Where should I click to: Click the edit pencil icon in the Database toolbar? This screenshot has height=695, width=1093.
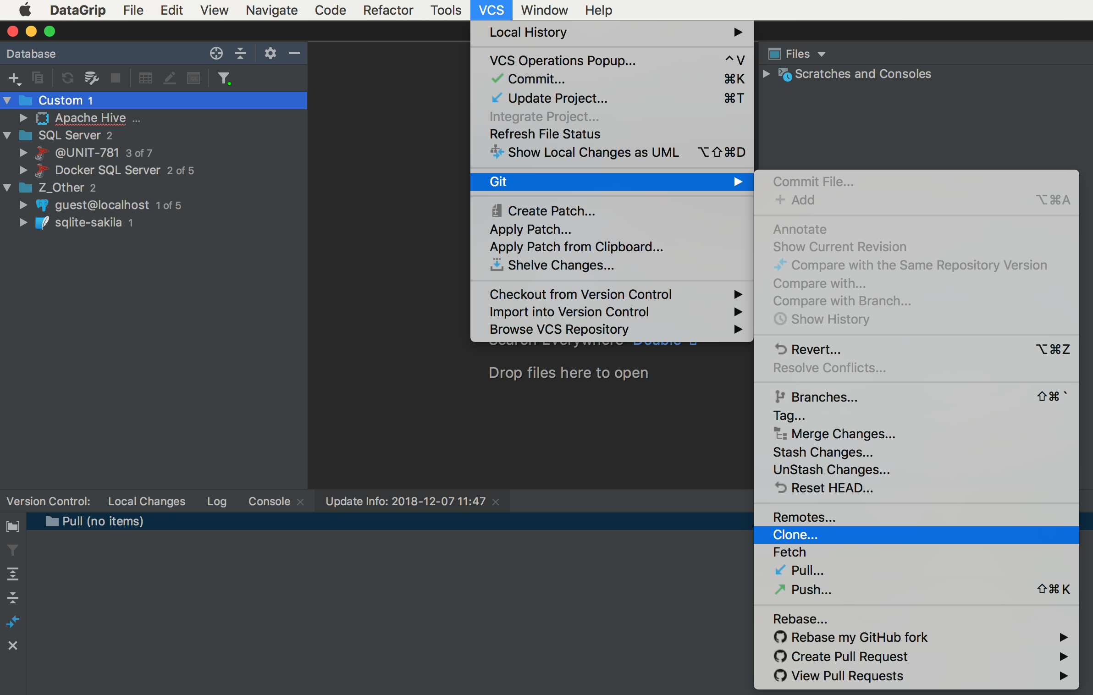[170, 78]
